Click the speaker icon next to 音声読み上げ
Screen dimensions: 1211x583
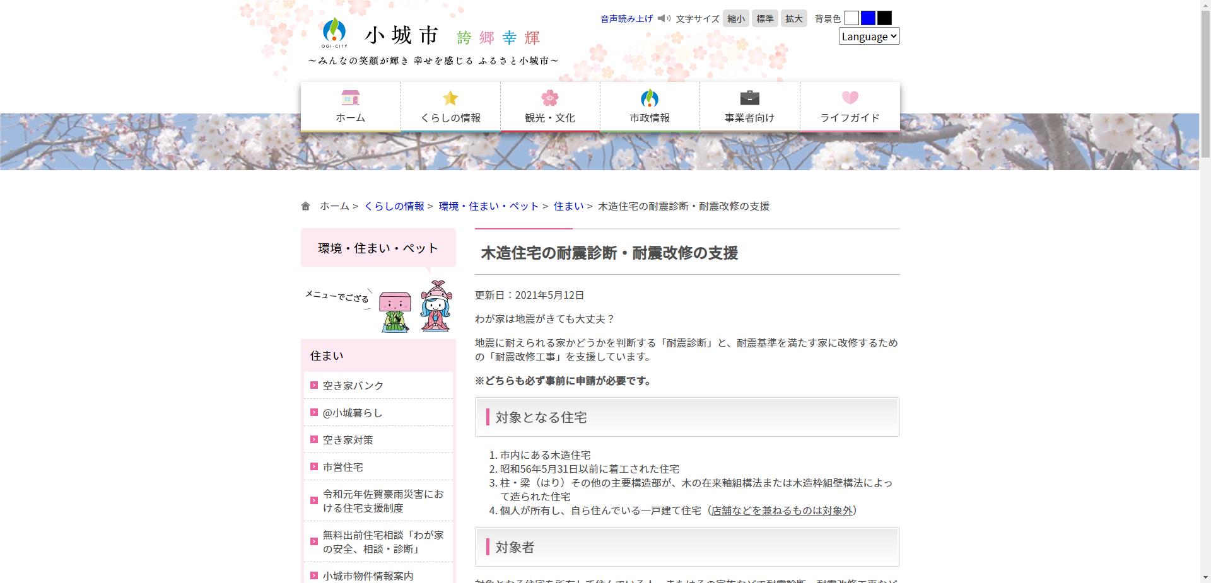tap(664, 18)
